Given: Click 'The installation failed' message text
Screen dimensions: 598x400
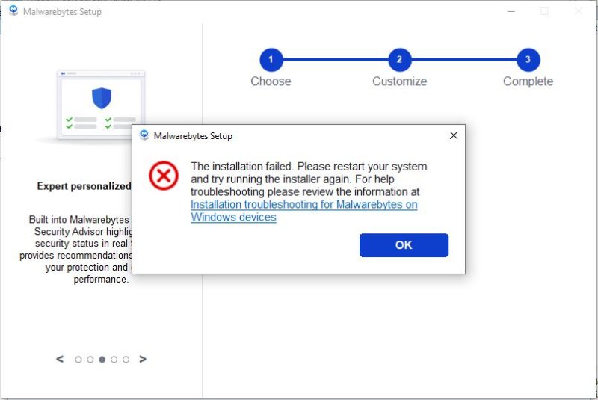Looking at the screenshot, I should pos(241,167).
